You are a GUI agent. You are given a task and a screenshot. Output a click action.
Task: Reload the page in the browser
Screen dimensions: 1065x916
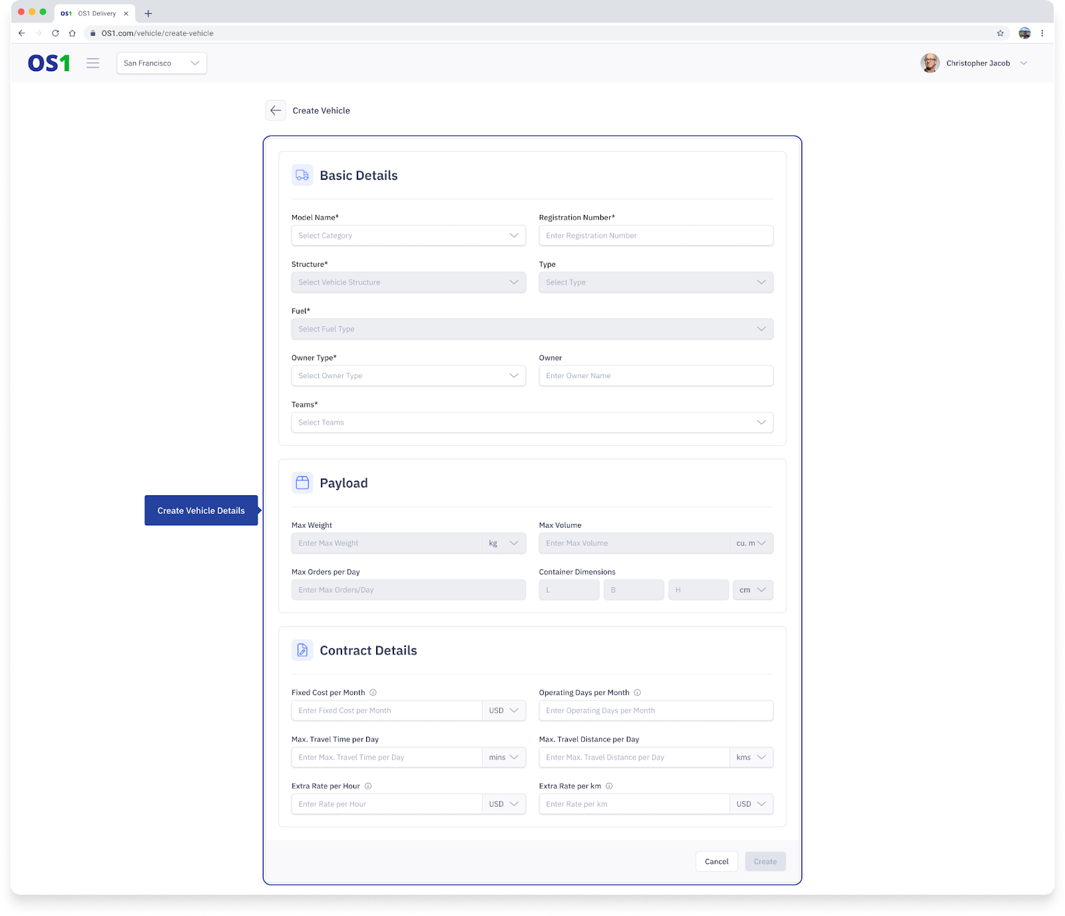click(x=55, y=33)
